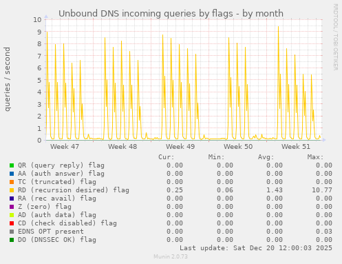Click the 'Max:' column header

point(315,157)
